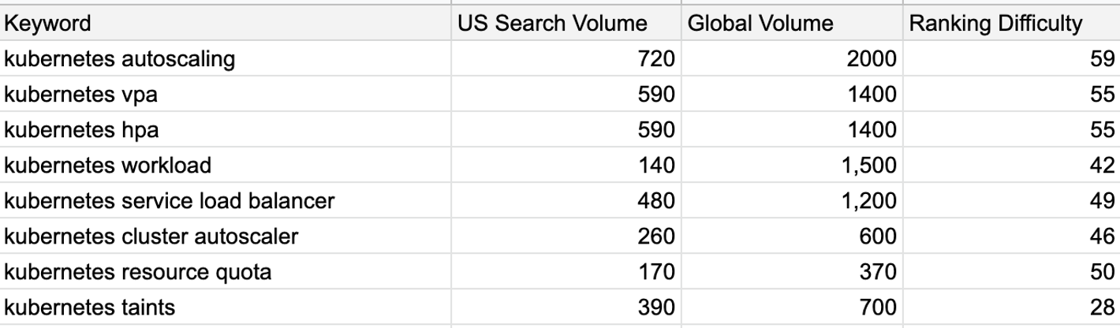This screenshot has width=1120, height=328.
Task: Click the kubernetes cluster autoscaler cell
Action: [x=226, y=236]
